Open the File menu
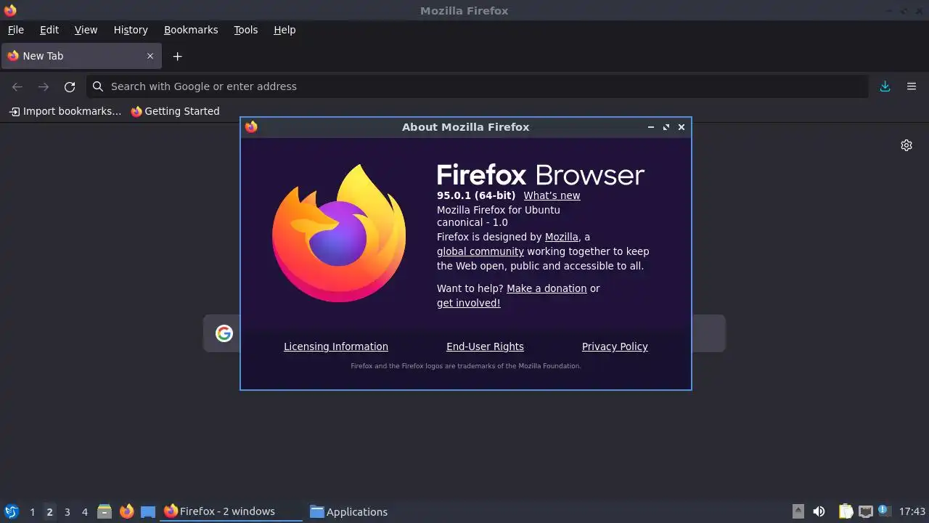The image size is (929, 523). 15,30
